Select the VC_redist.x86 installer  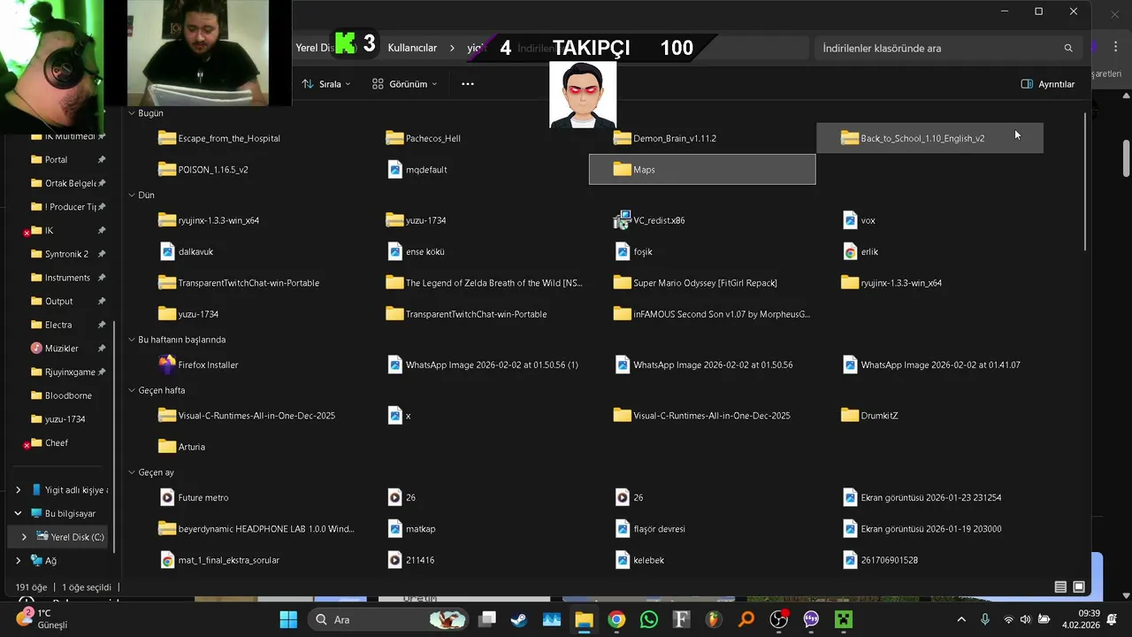pyautogui.click(x=649, y=220)
